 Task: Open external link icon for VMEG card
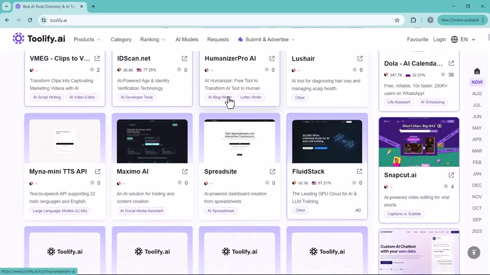[97, 58]
